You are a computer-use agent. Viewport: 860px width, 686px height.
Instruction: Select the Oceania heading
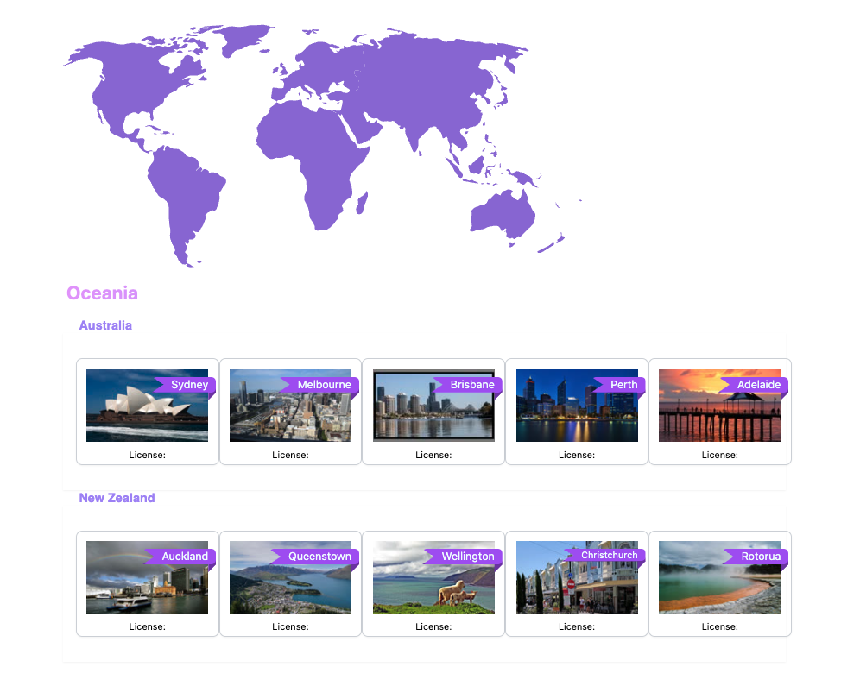102,293
